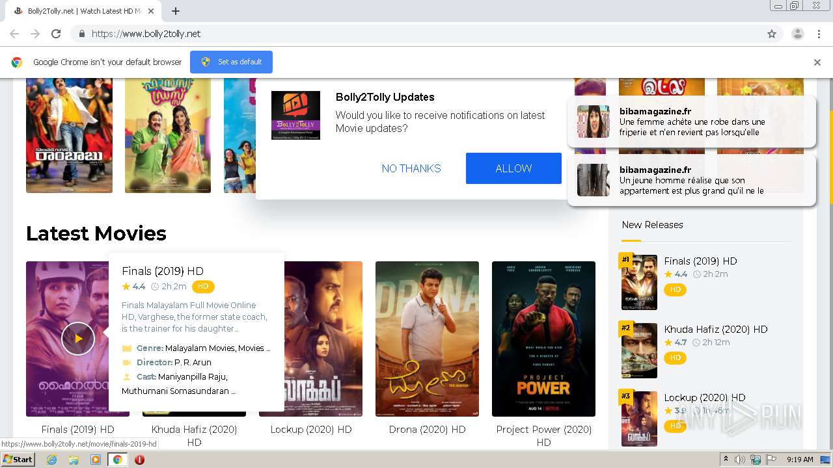Open Windows Explorer folder on taskbar
The image size is (833, 468).
[74, 460]
